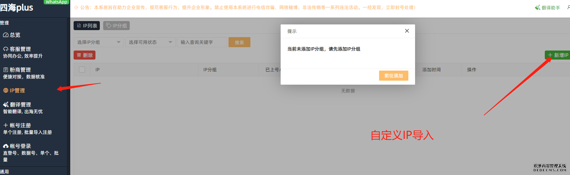Toggle the select-all checkbox in table header

tap(82, 70)
